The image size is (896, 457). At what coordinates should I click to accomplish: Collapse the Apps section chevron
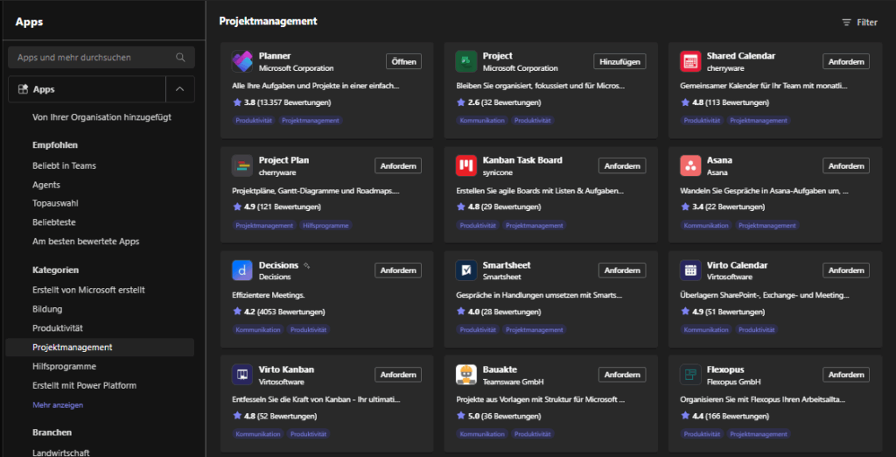[180, 89]
